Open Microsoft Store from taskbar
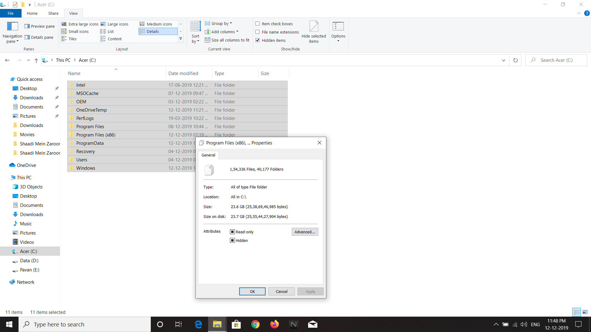This screenshot has width=591, height=332. 236,324
